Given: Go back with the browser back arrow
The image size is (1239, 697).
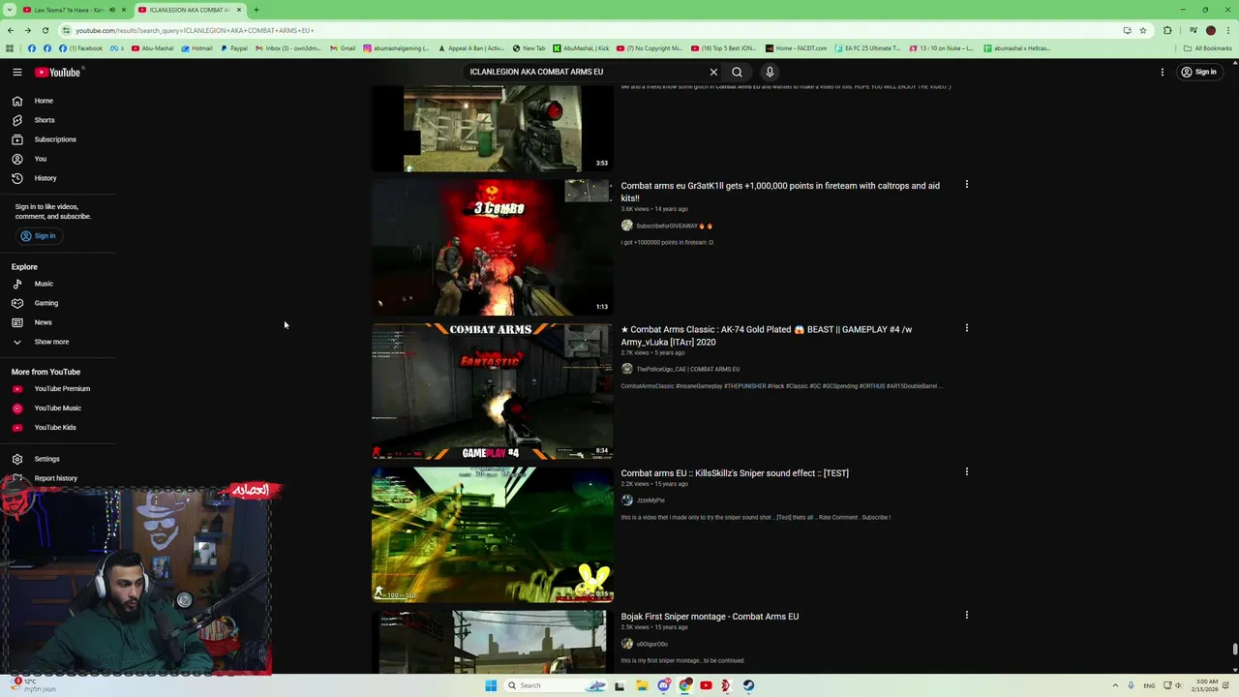Looking at the screenshot, I should (x=11, y=30).
